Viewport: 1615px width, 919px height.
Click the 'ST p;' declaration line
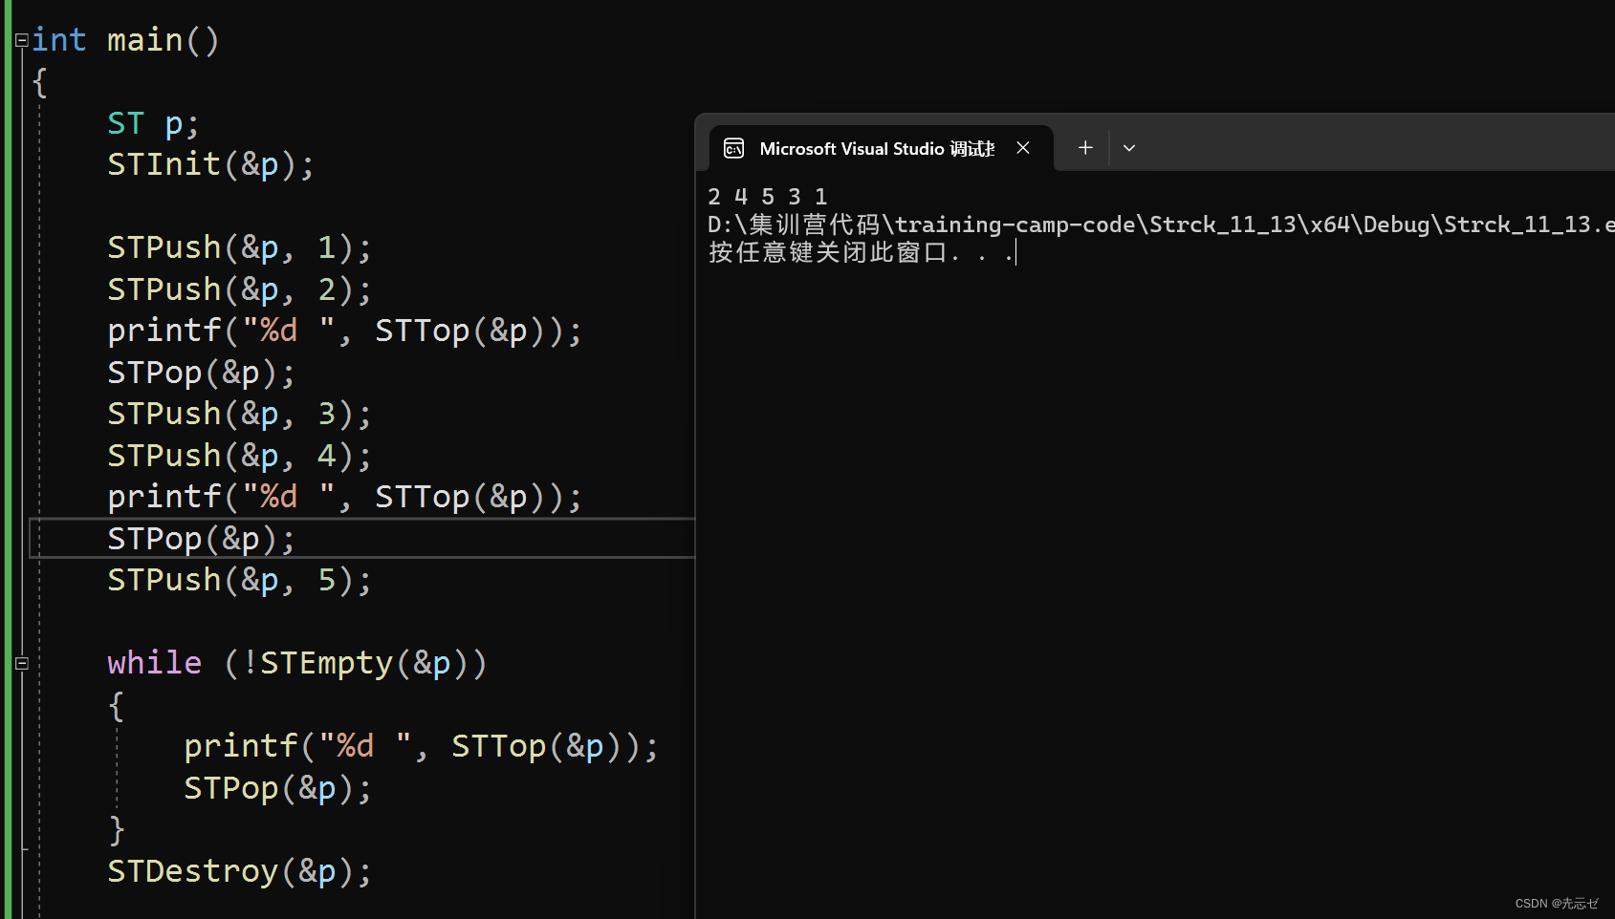(x=153, y=123)
